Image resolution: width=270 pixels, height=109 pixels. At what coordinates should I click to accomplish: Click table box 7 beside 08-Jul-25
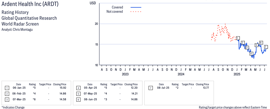(151, 88)
